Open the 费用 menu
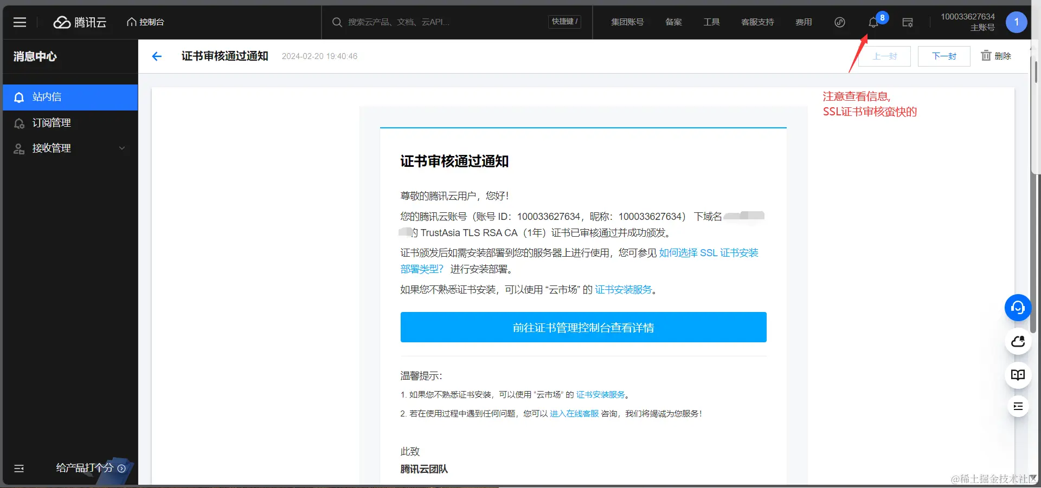This screenshot has height=488, width=1041. point(804,22)
